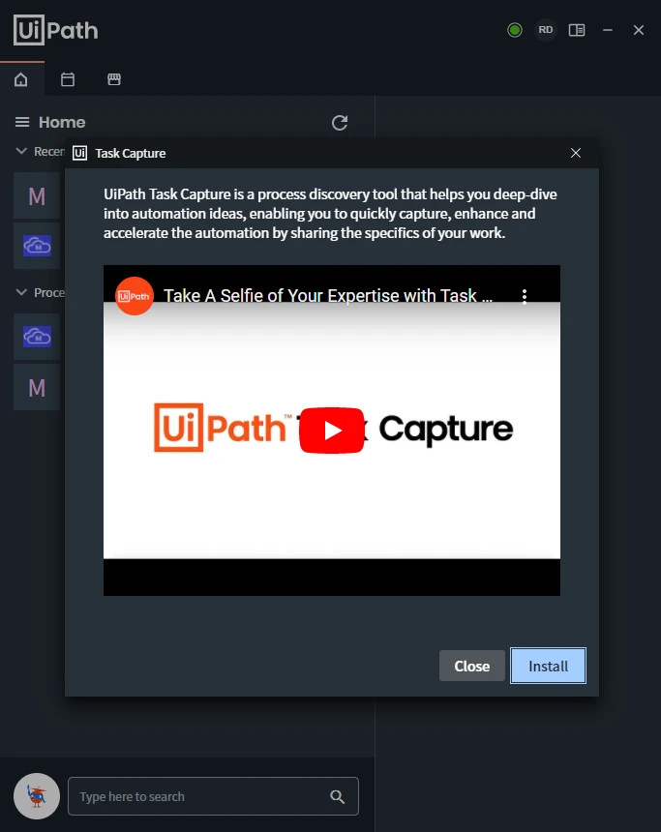The image size is (661, 832).
Task: Open the RD user profile avatar
Action: 545,30
